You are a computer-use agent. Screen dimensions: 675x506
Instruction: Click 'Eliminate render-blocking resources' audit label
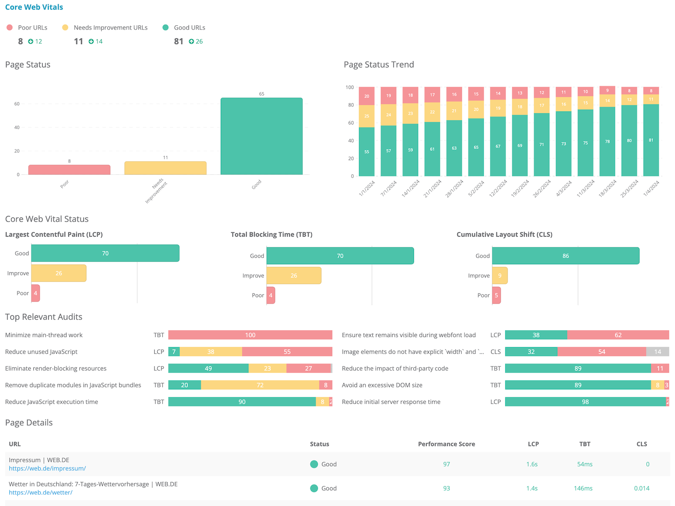click(56, 369)
